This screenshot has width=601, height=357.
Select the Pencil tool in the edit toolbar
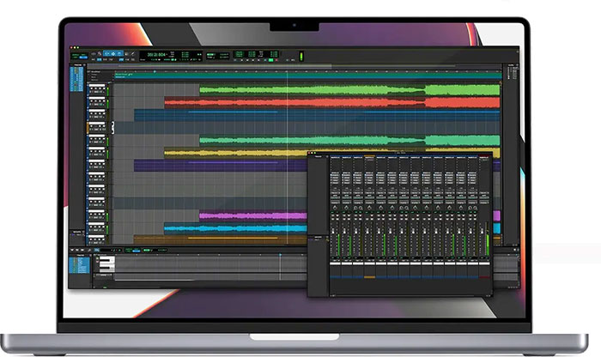click(x=133, y=53)
